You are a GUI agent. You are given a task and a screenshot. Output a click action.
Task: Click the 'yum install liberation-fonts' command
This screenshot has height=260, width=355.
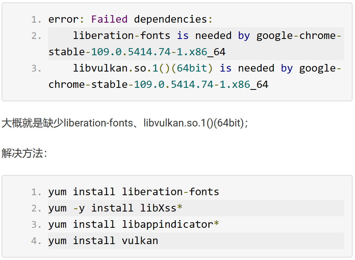134,192
